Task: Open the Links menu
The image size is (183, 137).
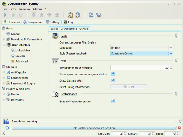Action: (x=13, y=9)
